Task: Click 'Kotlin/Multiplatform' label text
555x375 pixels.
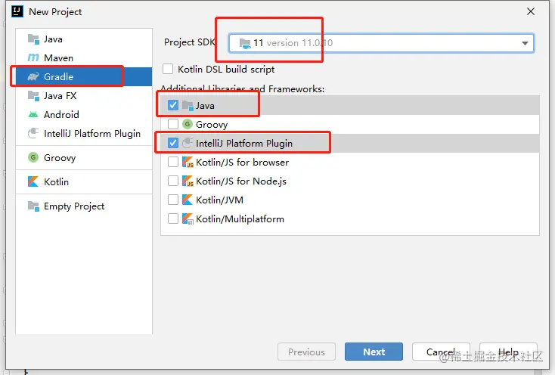Action: (x=240, y=219)
